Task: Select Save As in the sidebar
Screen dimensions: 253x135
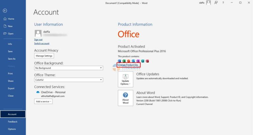Action: (x=12, y=59)
